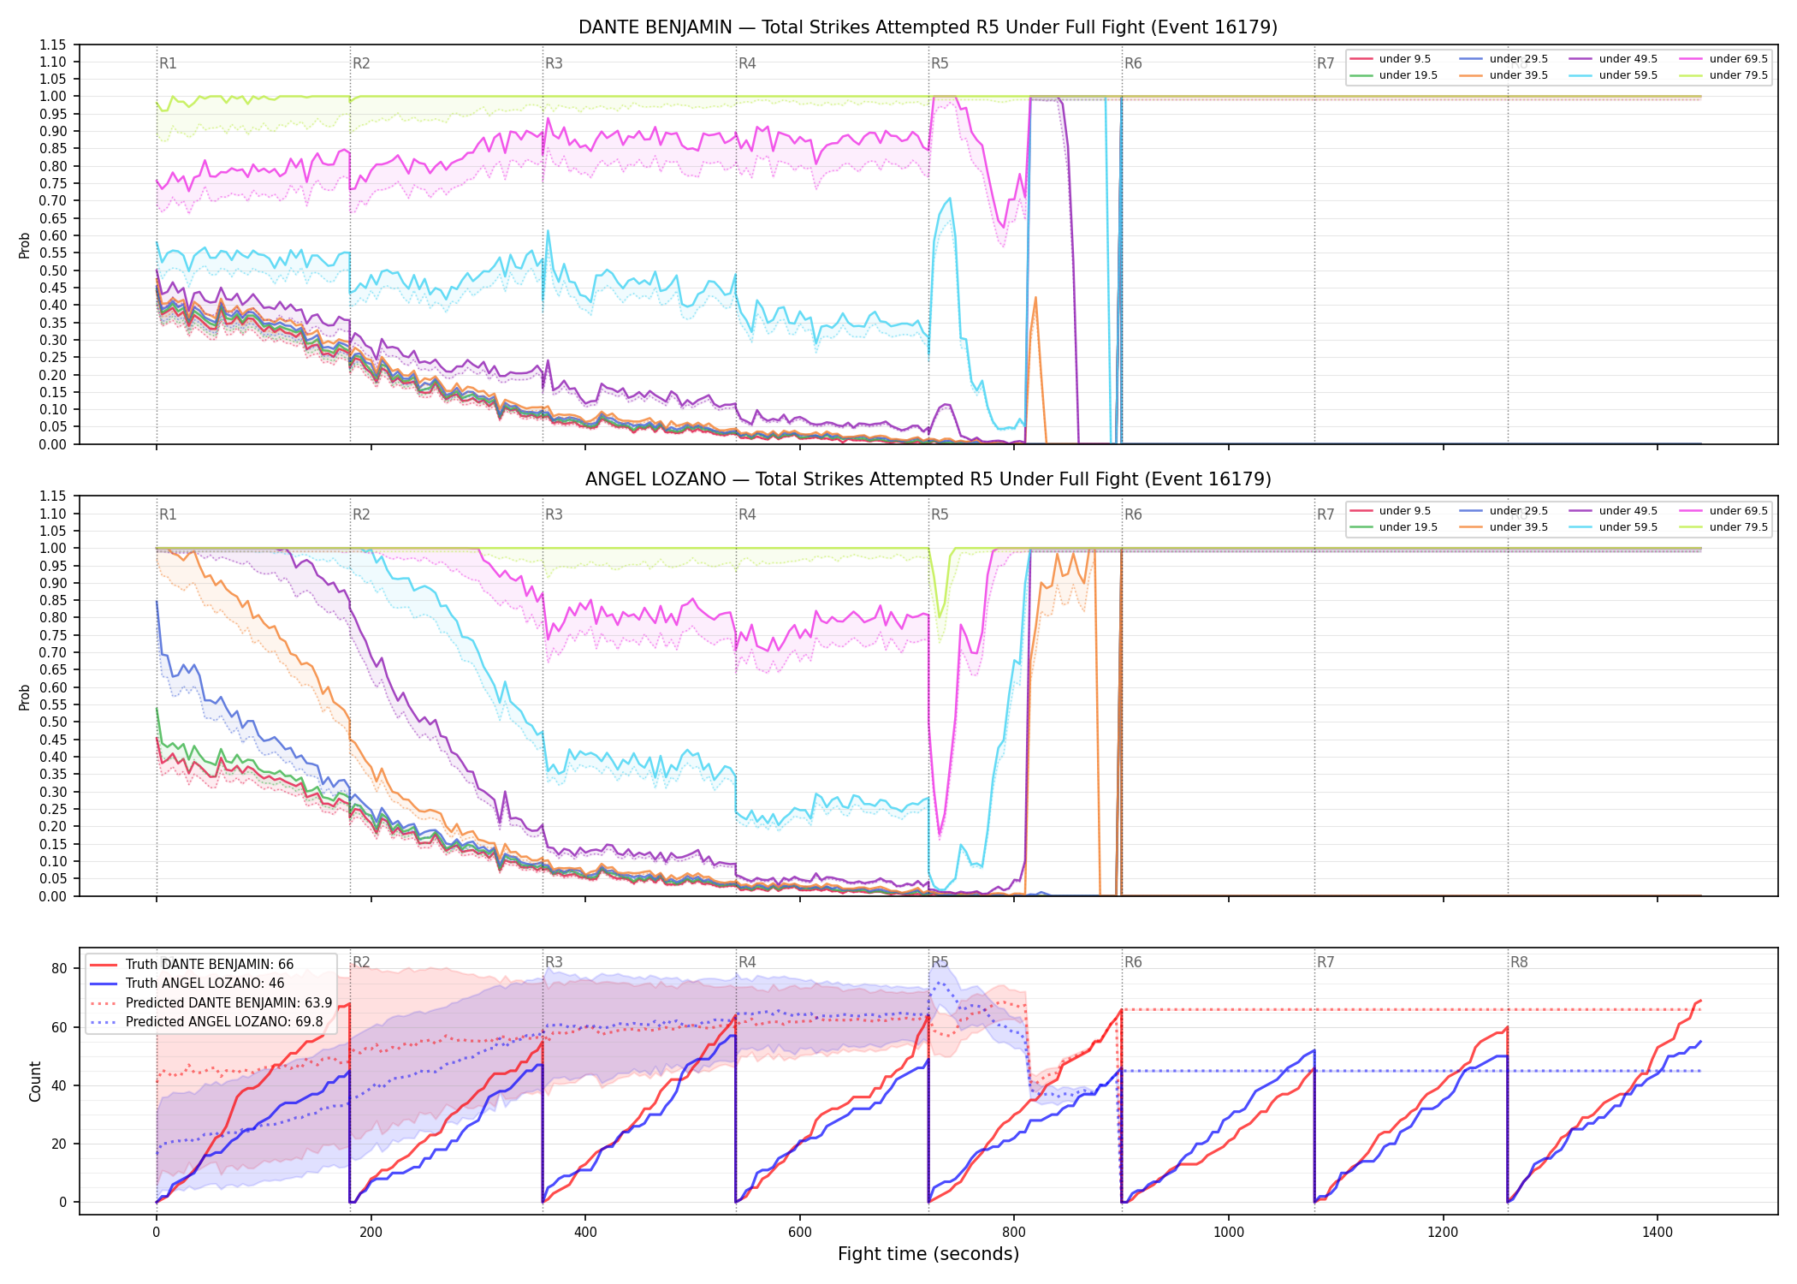1797x1284 pixels.
Task: Select 'under 29.5' legend entry in Dante chart
Action: [x=1503, y=59]
